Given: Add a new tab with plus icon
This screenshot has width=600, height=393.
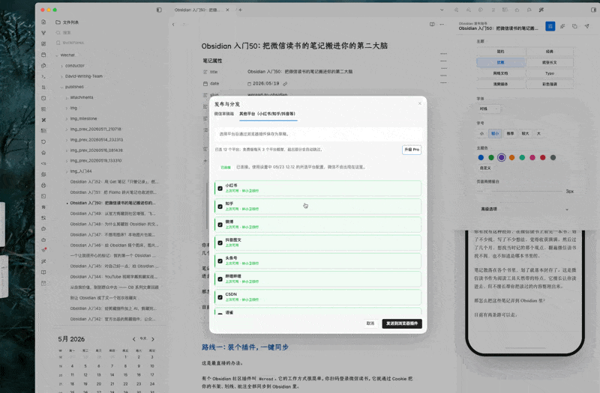Looking at the screenshot, I should 240,10.
